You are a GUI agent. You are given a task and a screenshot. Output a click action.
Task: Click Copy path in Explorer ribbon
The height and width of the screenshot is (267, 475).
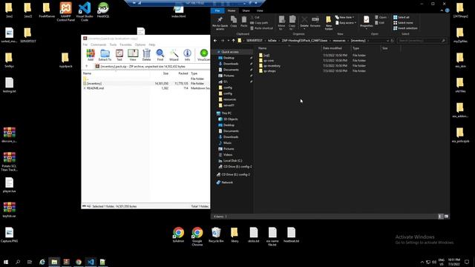point(259,23)
